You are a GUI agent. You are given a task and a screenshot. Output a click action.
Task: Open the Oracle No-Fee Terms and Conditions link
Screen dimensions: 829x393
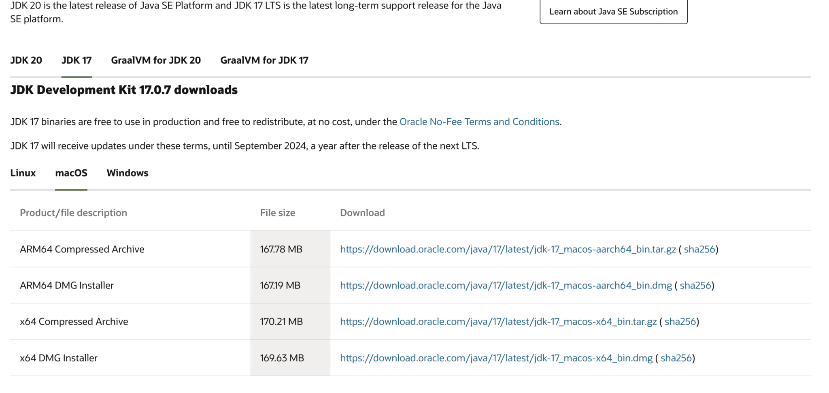[x=479, y=122]
